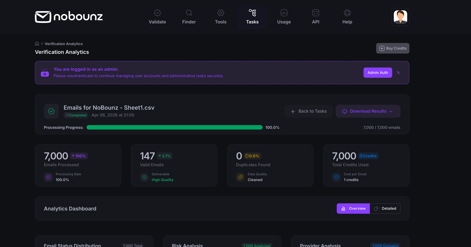
Task: Click the Buy Credits button
Action: (392, 48)
